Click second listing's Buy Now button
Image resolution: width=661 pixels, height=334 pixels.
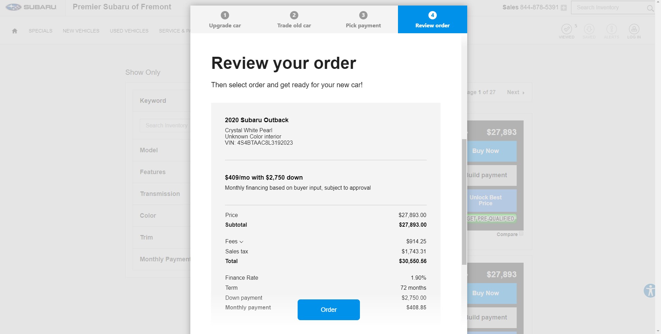492,293
